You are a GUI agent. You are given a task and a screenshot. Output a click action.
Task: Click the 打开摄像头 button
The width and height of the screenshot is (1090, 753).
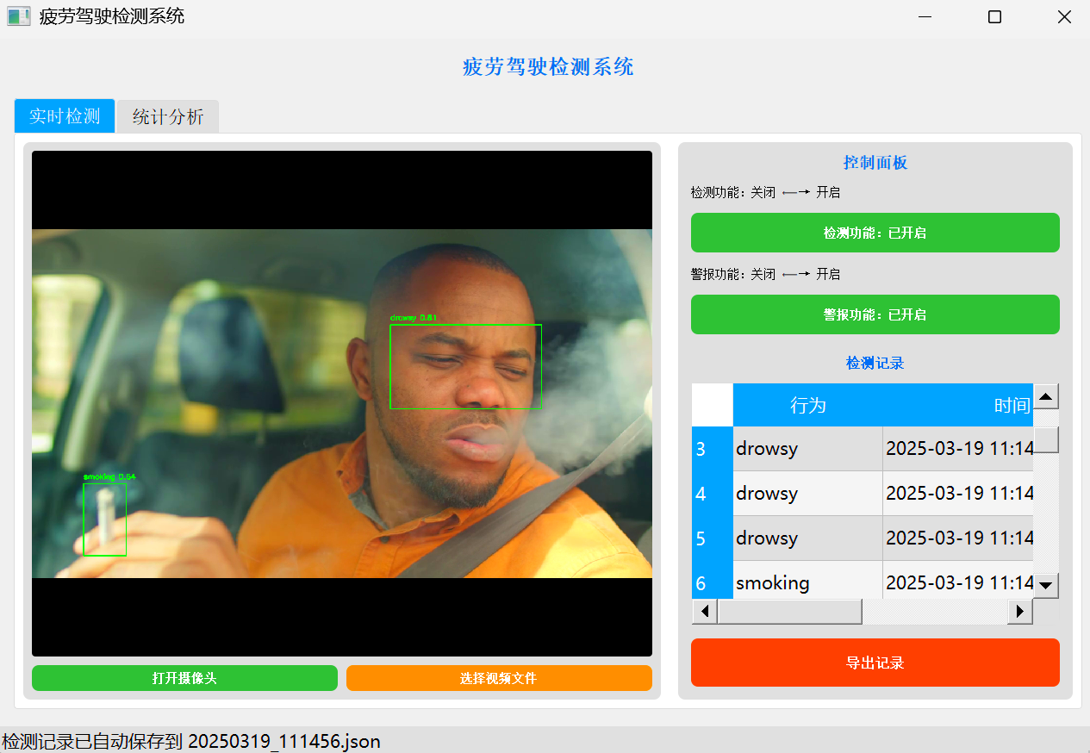184,678
